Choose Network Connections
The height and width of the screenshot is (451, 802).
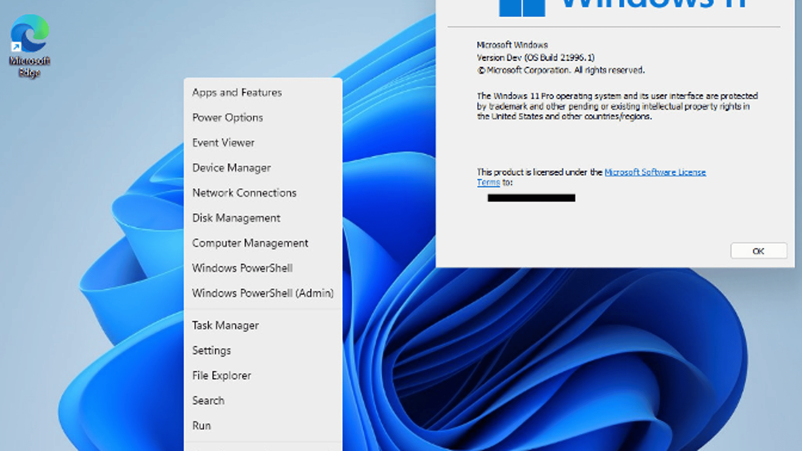(x=244, y=193)
